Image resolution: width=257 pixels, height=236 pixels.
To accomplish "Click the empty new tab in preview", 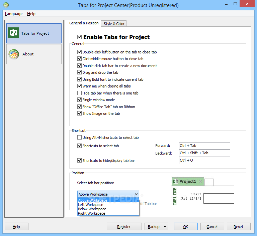I will 209,182.
